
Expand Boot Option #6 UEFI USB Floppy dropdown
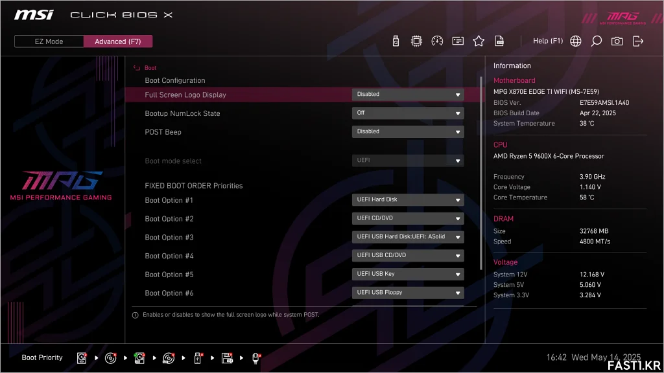(408, 293)
